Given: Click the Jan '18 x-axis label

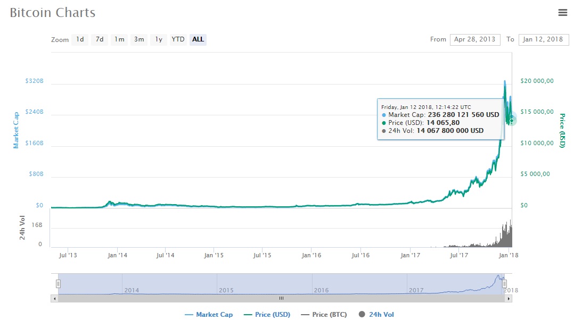Looking at the screenshot, I should coord(509,255).
